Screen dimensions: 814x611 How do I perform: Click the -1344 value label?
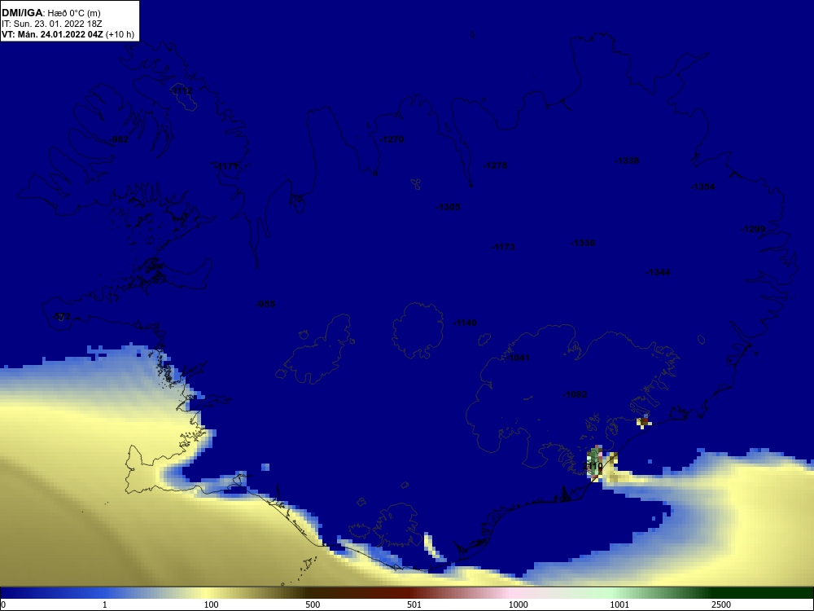[x=658, y=272]
